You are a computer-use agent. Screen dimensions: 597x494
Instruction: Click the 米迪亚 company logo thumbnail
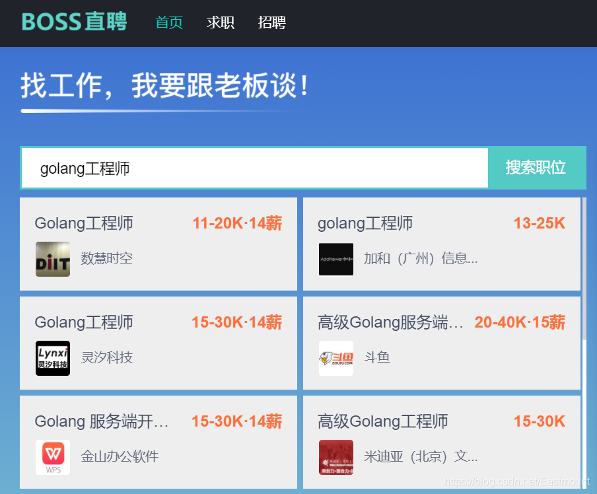[335, 457]
